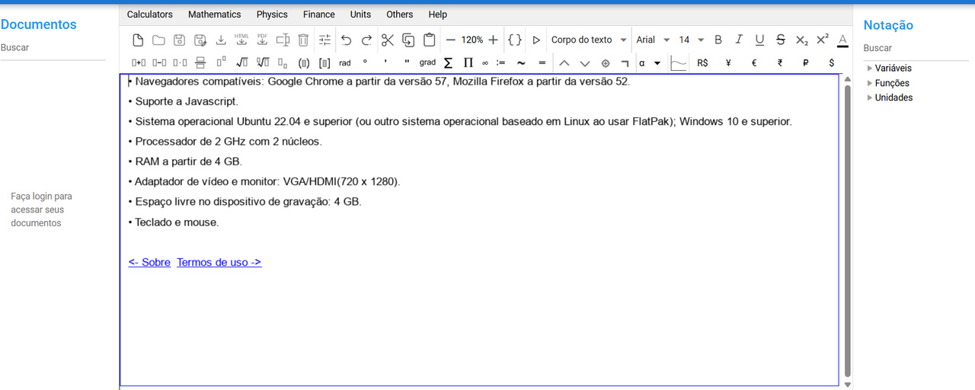The height and width of the screenshot is (390, 975).
Task: Delete the document with the trash icon
Action: click(303, 40)
